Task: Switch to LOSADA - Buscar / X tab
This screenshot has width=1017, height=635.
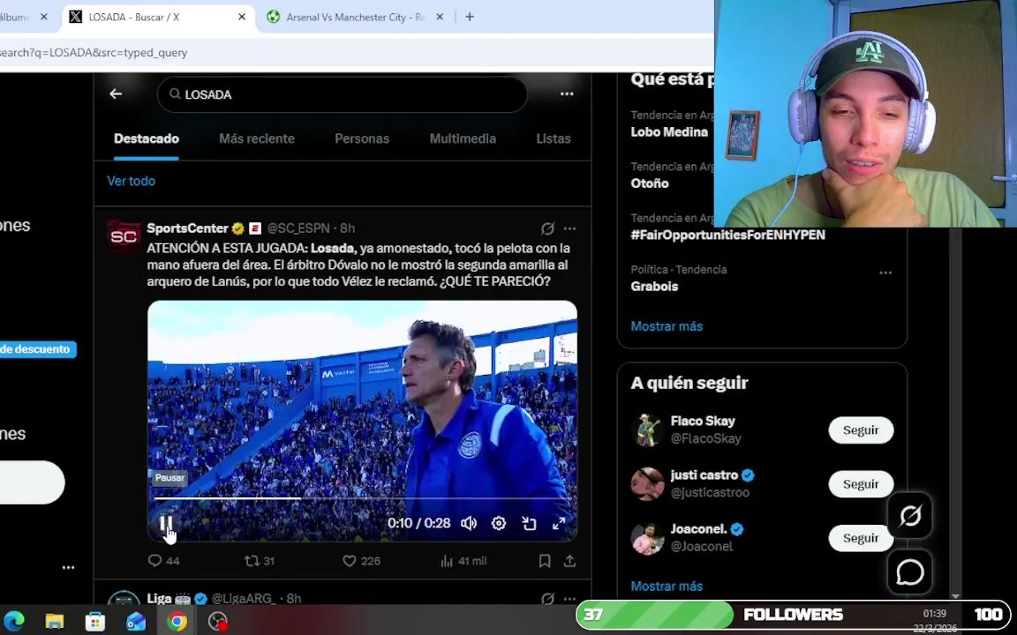Action: 158,17
